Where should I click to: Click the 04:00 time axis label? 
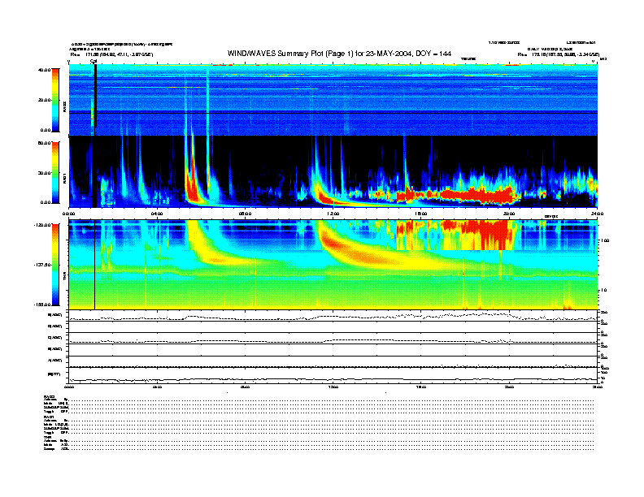click(157, 214)
